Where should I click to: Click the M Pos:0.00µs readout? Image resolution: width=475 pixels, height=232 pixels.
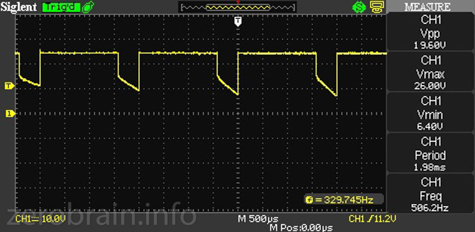[301, 227]
